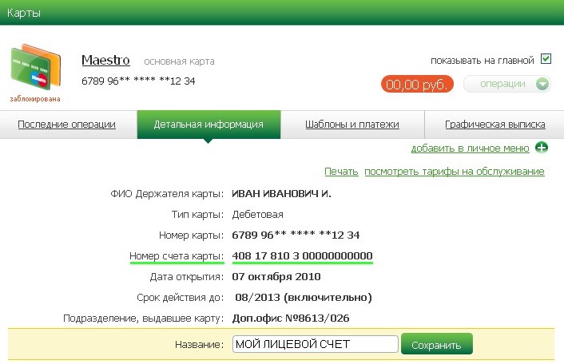The image size is (564, 364).
Task: Click the expiry 08/2013 (включительно) value
Action: coord(304,298)
